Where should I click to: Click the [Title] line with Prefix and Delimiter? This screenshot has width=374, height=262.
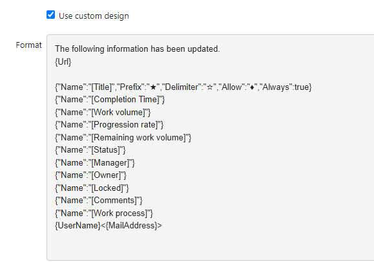183,87
